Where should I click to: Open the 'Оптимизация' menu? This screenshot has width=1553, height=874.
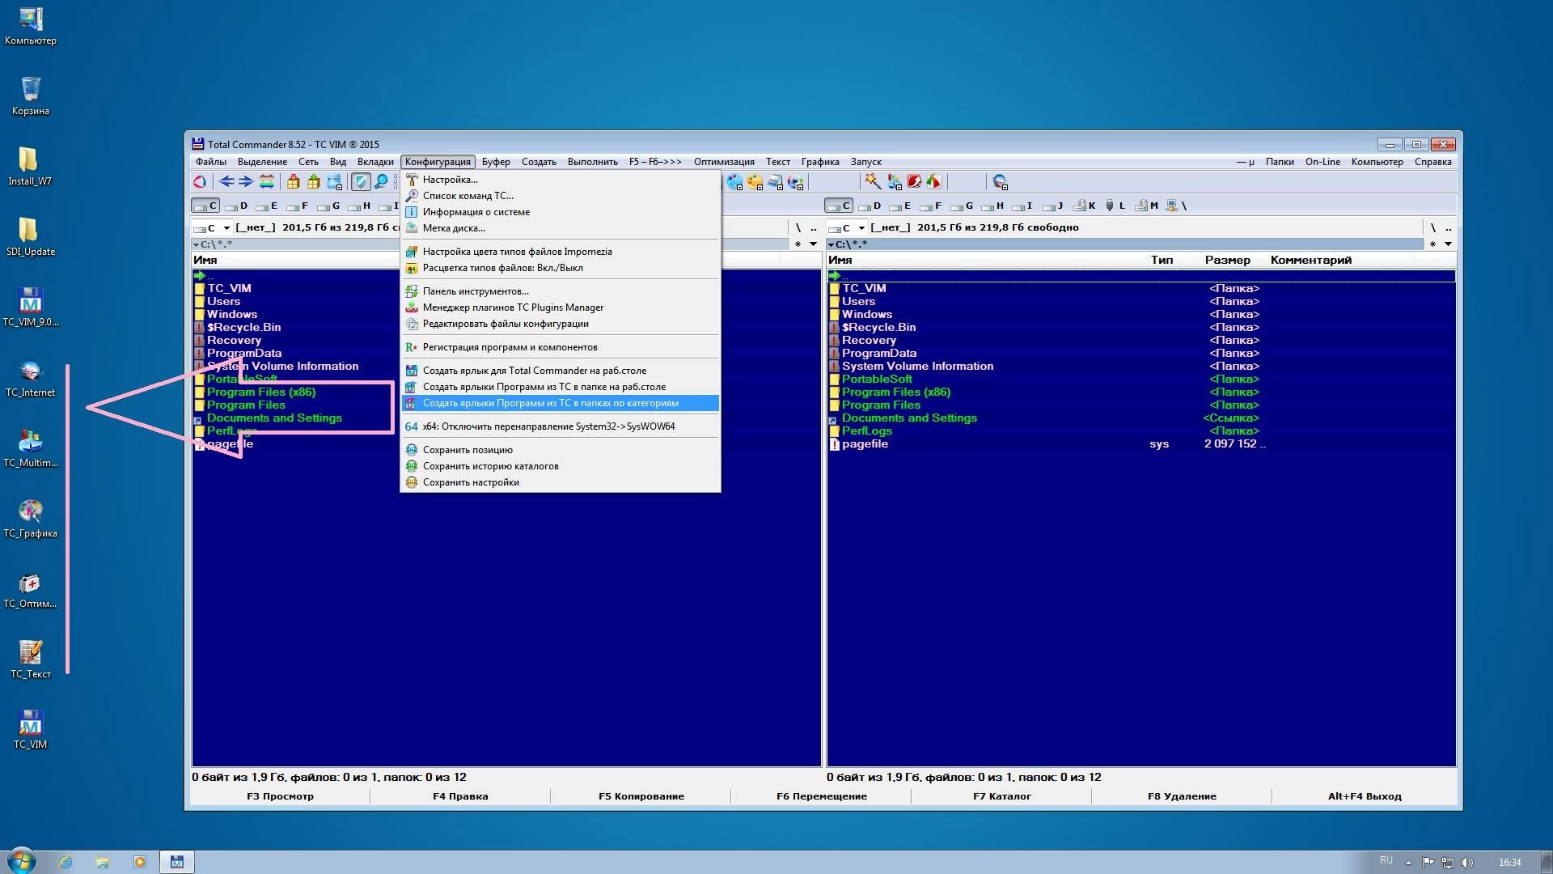pyautogui.click(x=724, y=162)
